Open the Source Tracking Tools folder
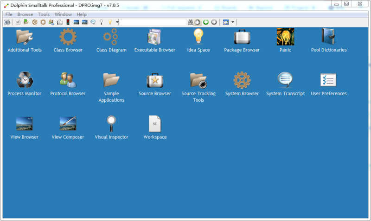Screen dimensions: 371x221 [x=198, y=80]
